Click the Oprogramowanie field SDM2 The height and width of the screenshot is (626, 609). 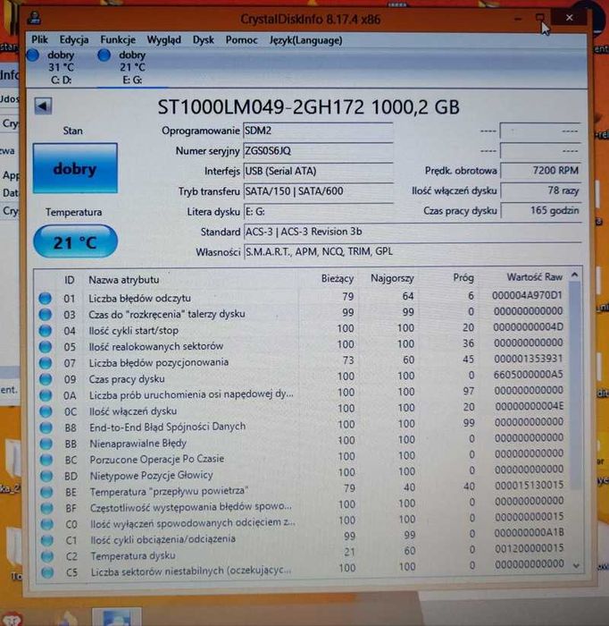318,131
